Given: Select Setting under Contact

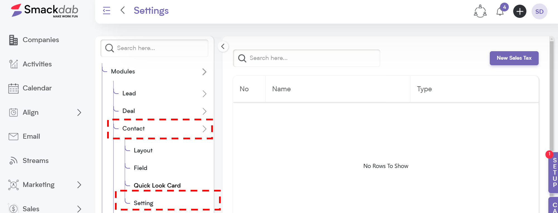Looking at the screenshot, I should (x=143, y=203).
